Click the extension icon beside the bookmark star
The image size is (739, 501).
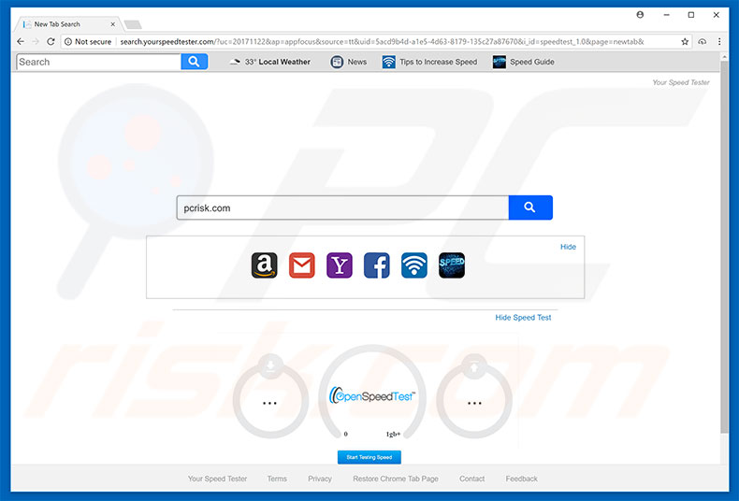point(703,41)
